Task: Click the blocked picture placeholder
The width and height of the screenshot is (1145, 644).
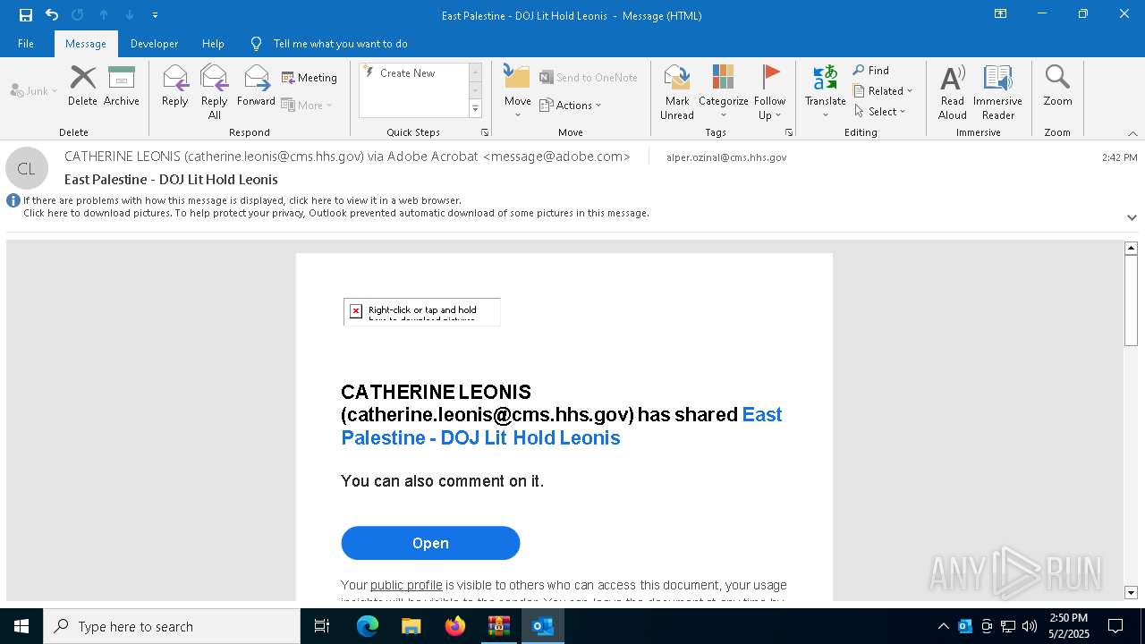Action: (421, 312)
